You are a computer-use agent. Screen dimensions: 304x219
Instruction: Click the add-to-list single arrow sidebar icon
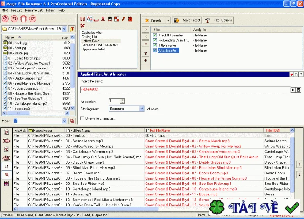coord(6,132)
